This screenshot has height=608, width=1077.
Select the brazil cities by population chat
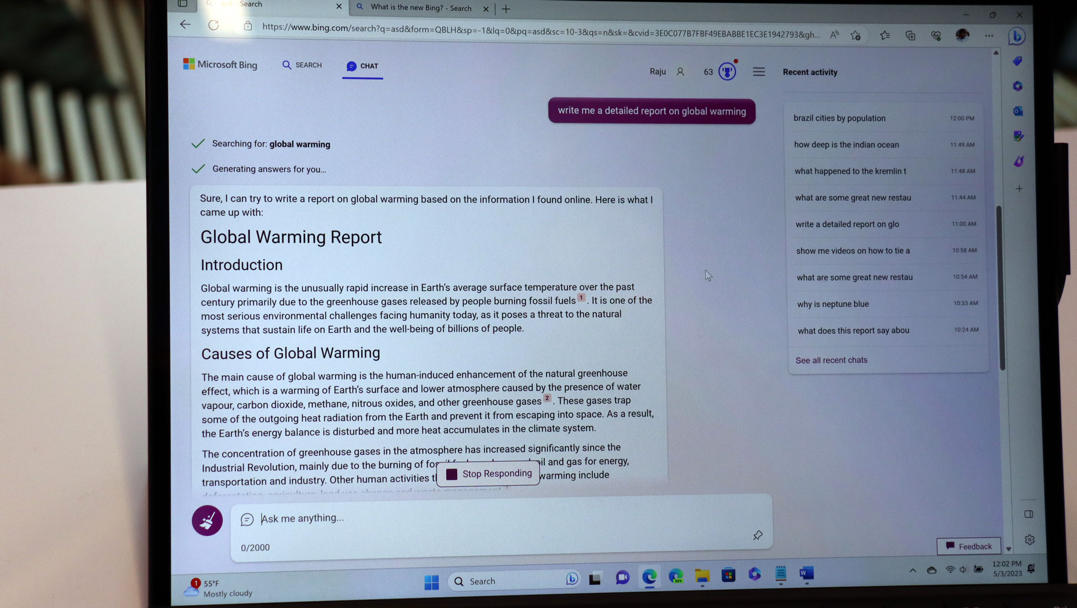click(840, 118)
